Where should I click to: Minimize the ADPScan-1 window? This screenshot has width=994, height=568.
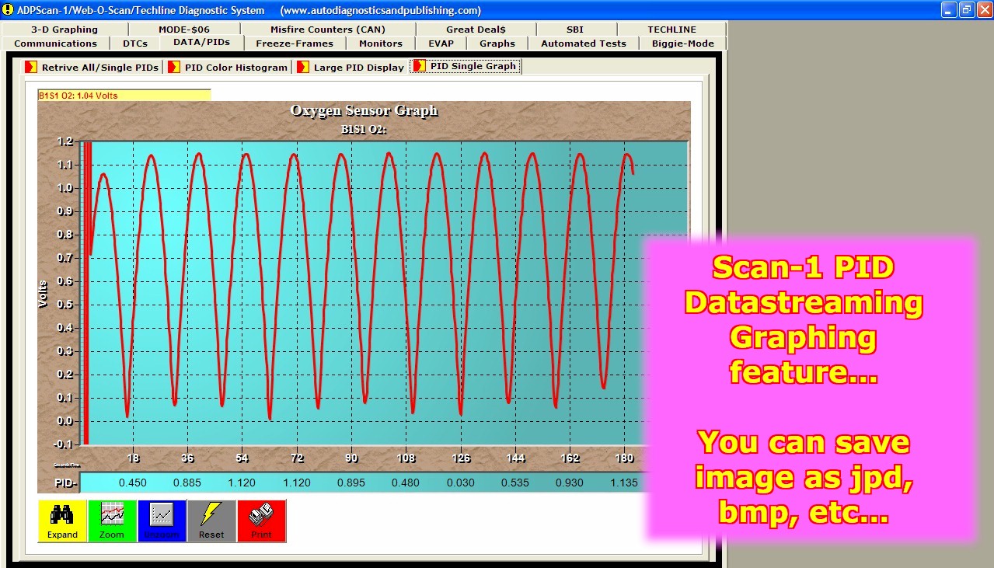[949, 10]
